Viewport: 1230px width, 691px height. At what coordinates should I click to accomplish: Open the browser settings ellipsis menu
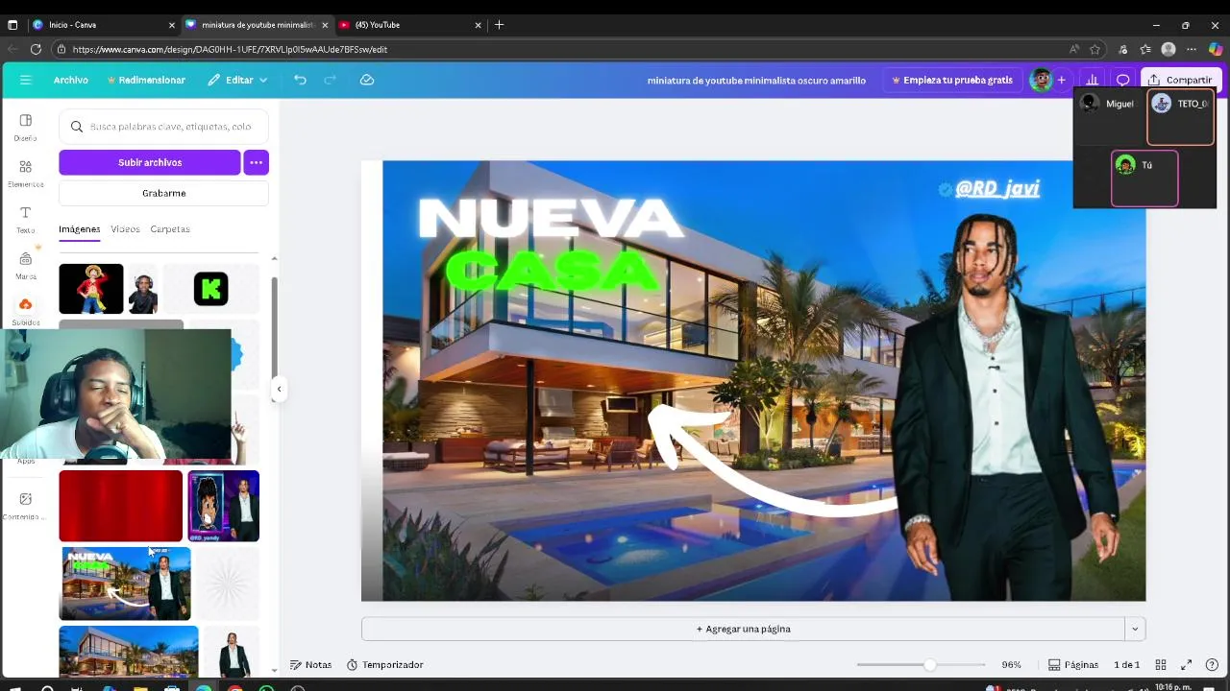(1192, 49)
